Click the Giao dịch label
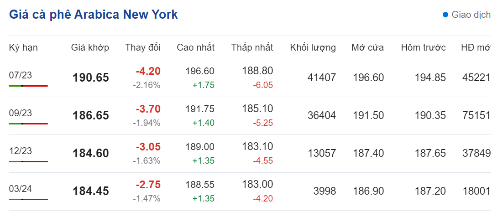 [x=471, y=15]
